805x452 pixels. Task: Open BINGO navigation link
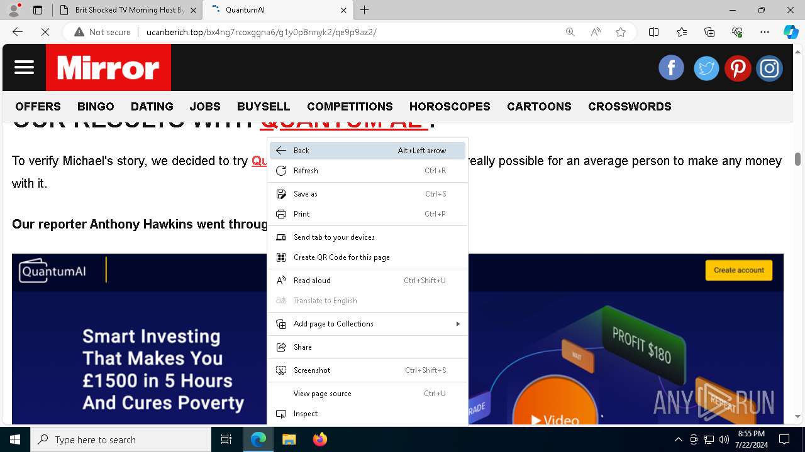(x=96, y=107)
